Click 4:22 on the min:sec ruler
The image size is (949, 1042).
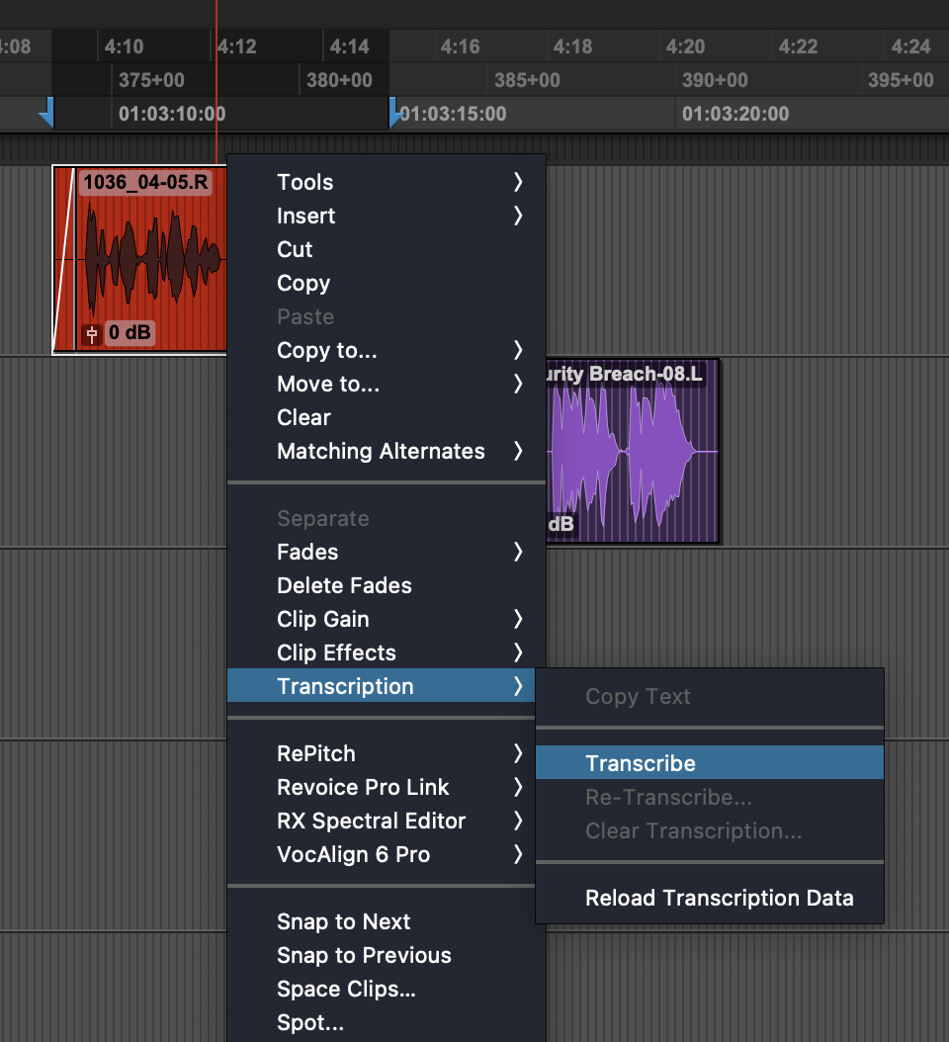[x=798, y=46]
